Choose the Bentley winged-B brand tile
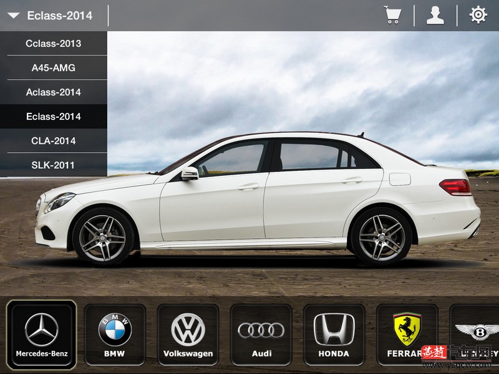Image resolution: width=499 pixels, height=374 pixels. tap(474, 335)
